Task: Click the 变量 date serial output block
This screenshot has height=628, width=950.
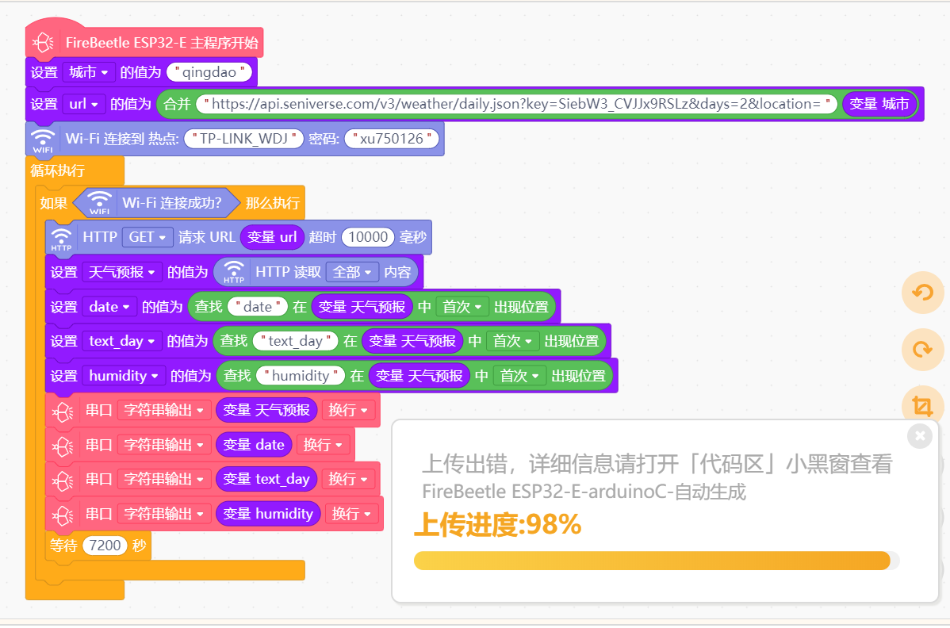Action: (254, 445)
